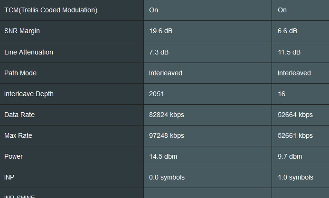This screenshot has width=329, height=198.
Task: Click the 19.6 dB SNR Margin value
Action: coord(161,31)
